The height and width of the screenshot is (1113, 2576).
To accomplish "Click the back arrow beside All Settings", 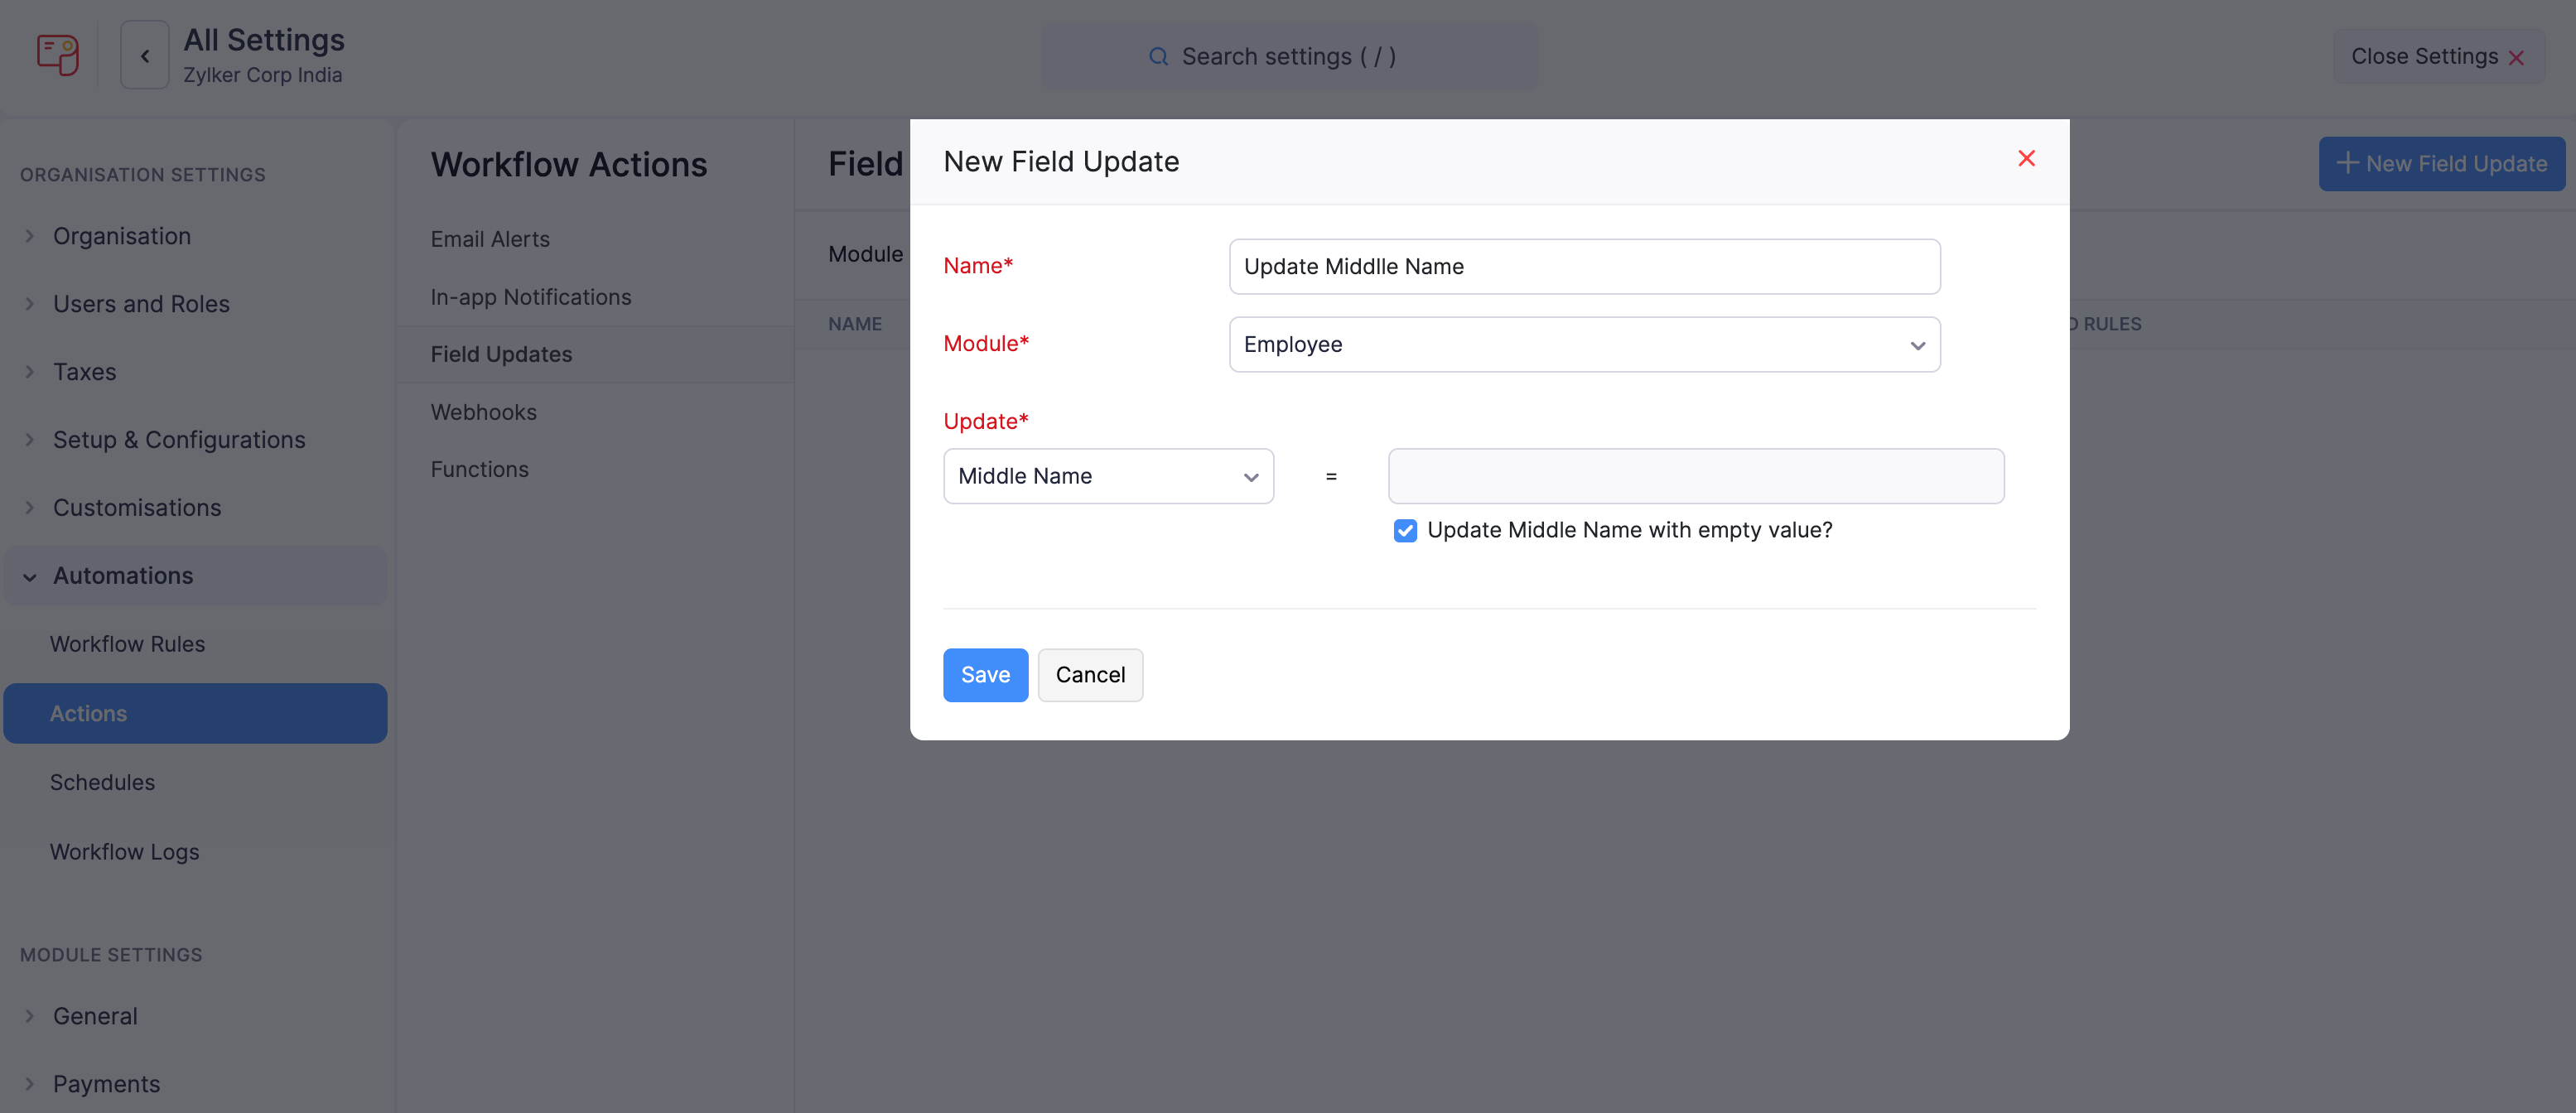I will tap(145, 56).
